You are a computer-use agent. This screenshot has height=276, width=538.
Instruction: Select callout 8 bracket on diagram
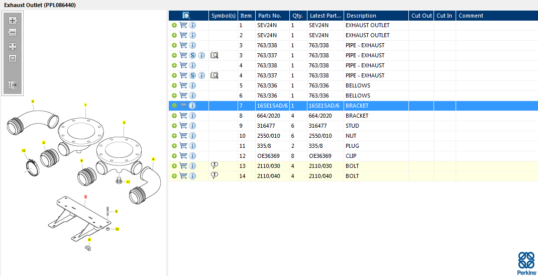click(89, 240)
